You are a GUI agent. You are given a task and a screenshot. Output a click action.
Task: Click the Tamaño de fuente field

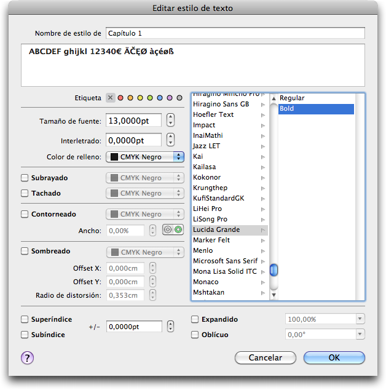pyautogui.click(x=133, y=120)
